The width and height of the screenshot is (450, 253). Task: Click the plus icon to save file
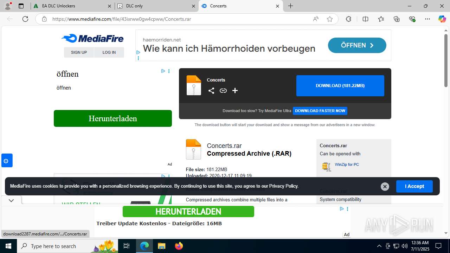click(235, 91)
